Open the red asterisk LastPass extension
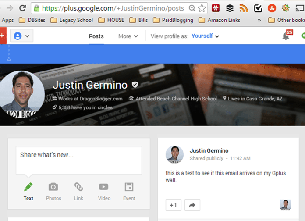305x221 pixels. 216,8
